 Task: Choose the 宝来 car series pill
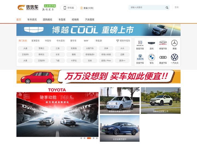(x=90, y=61)
